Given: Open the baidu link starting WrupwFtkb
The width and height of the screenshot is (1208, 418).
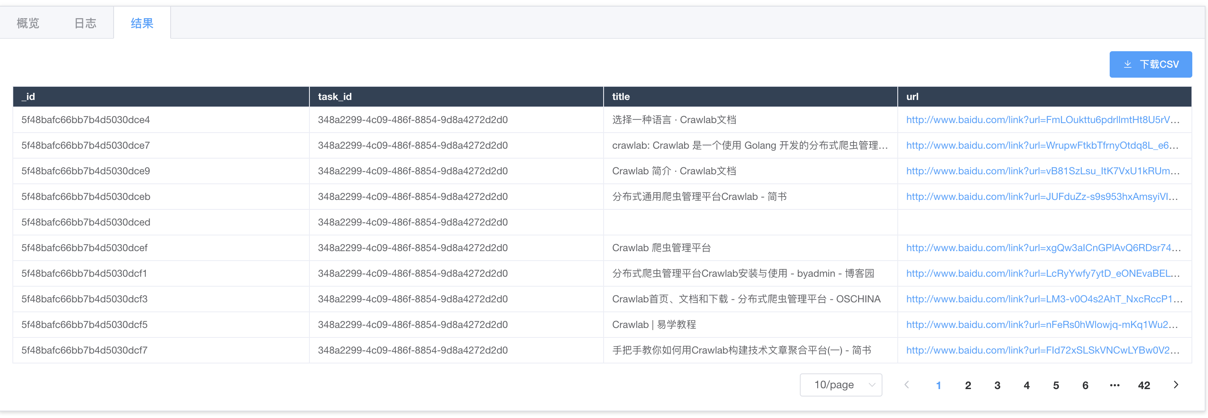Looking at the screenshot, I should tap(1042, 145).
